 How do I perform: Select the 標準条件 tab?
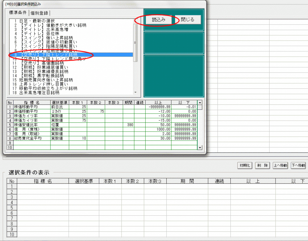tap(17, 13)
